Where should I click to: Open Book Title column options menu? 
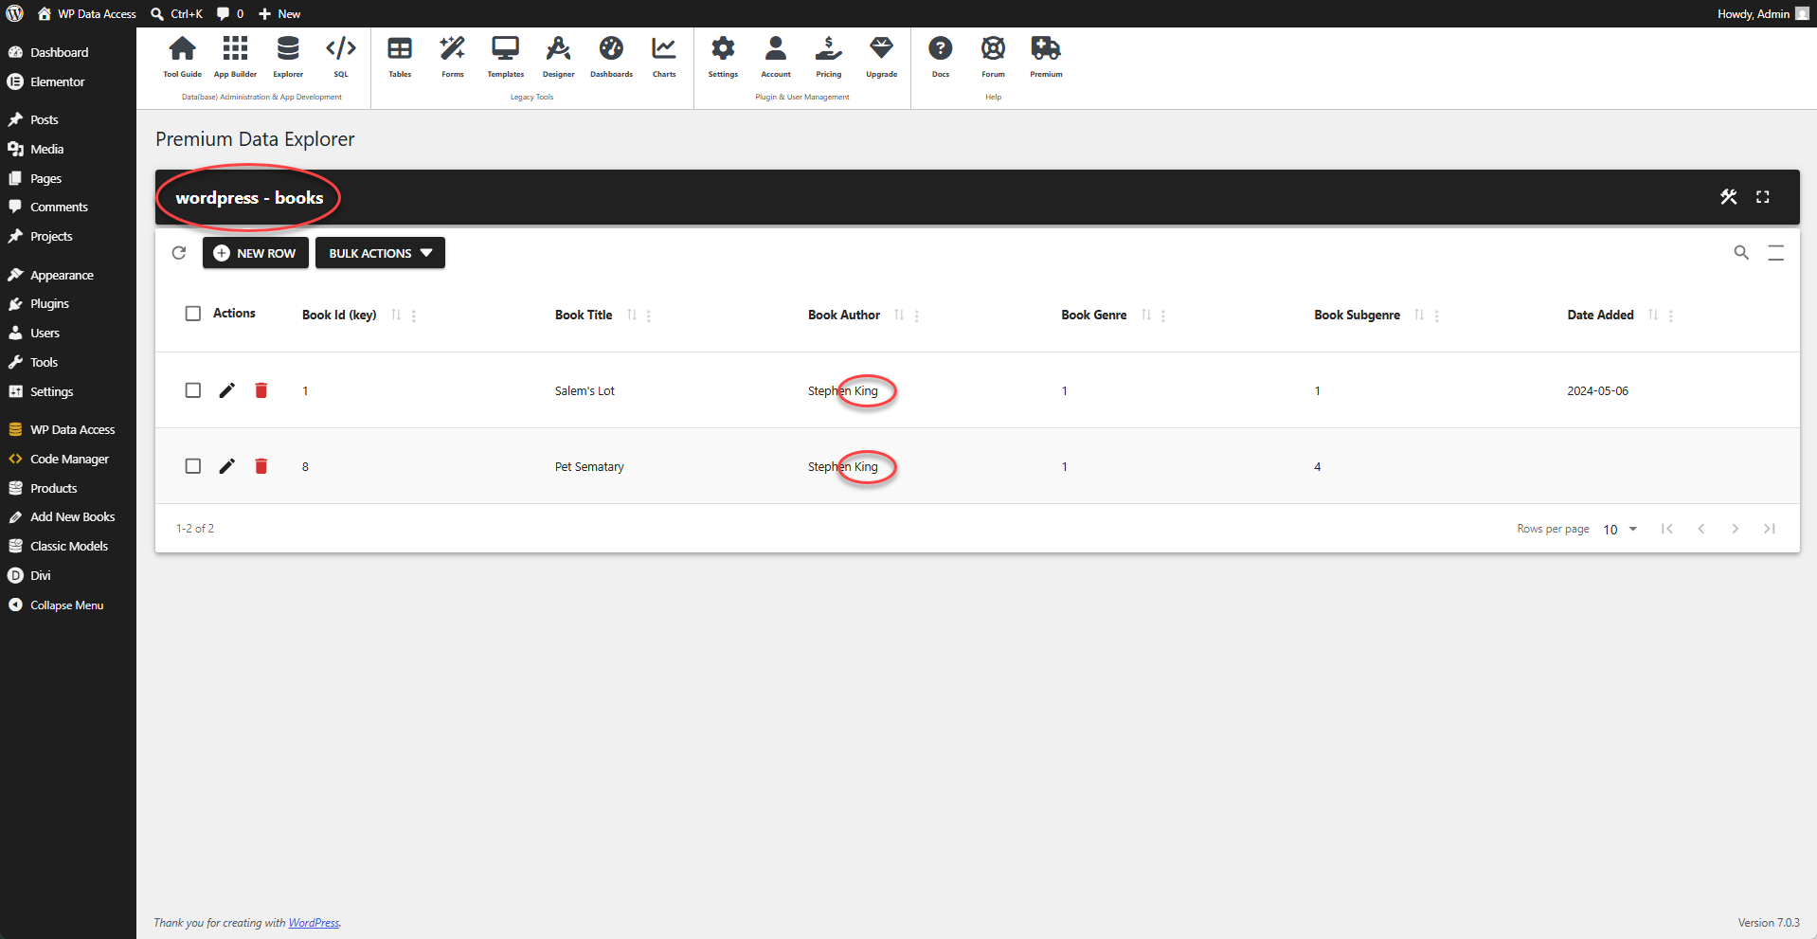[649, 316]
